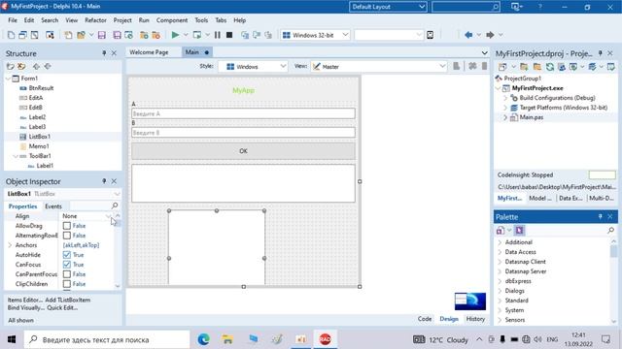This screenshot has height=349, width=622.
Task: Click the Stop program icon
Action: click(229, 35)
